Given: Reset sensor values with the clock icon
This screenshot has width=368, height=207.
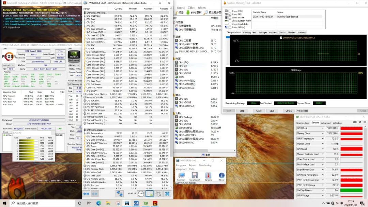Looking at the screenshot, I should click(141, 194).
